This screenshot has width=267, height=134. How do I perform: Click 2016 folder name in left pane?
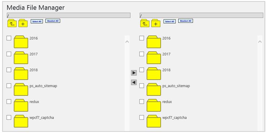pyautogui.click(x=34, y=38)
